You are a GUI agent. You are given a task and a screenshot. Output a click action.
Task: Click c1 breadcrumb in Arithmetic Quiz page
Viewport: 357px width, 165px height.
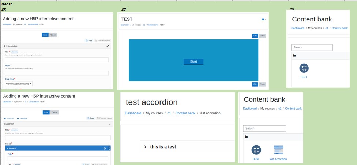click(x=25, y=24)
